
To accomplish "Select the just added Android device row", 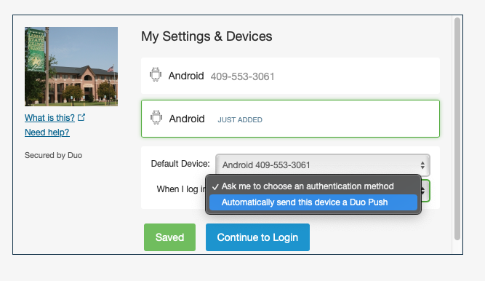I will pyautogui.click(x=290, y=119).
